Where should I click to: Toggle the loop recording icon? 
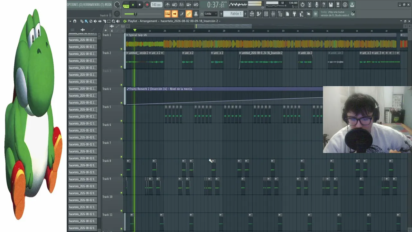(x=196, y=5)
